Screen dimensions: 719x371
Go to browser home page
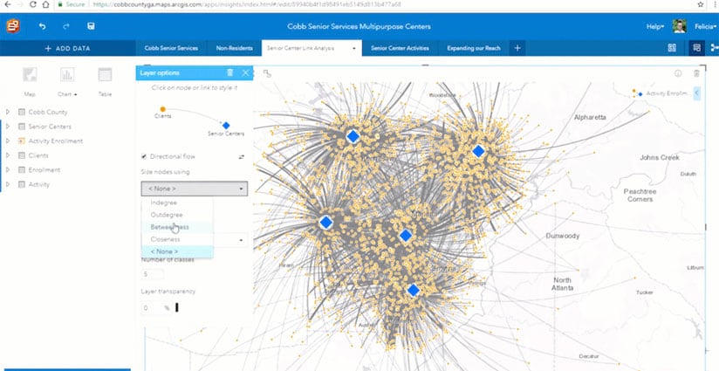pos(45,4)
